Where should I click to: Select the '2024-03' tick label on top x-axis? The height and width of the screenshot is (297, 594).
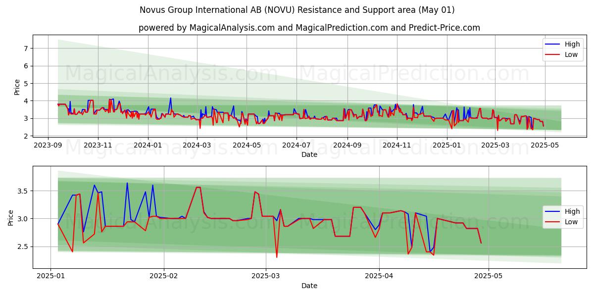pos(197,145)
